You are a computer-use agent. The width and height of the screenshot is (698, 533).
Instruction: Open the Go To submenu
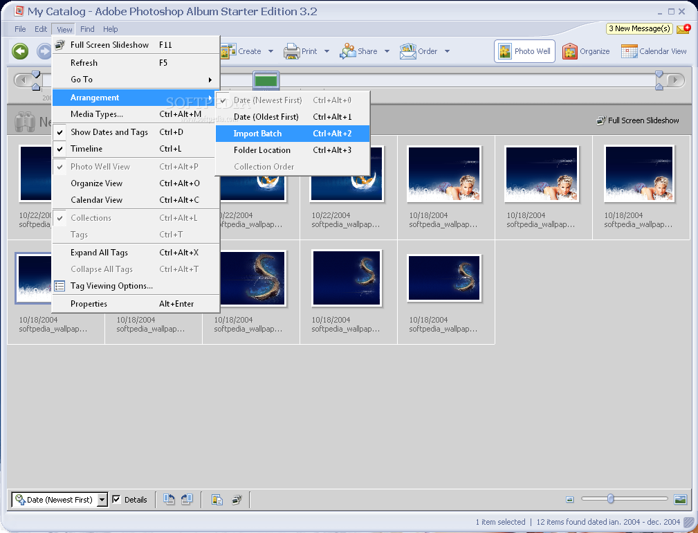[x=136, y=80]
